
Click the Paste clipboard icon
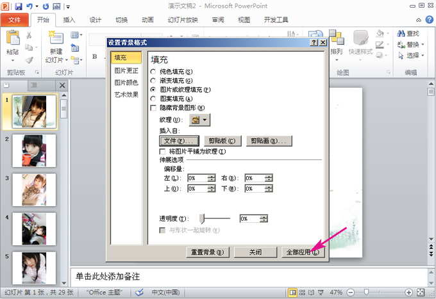pos(12,39)
